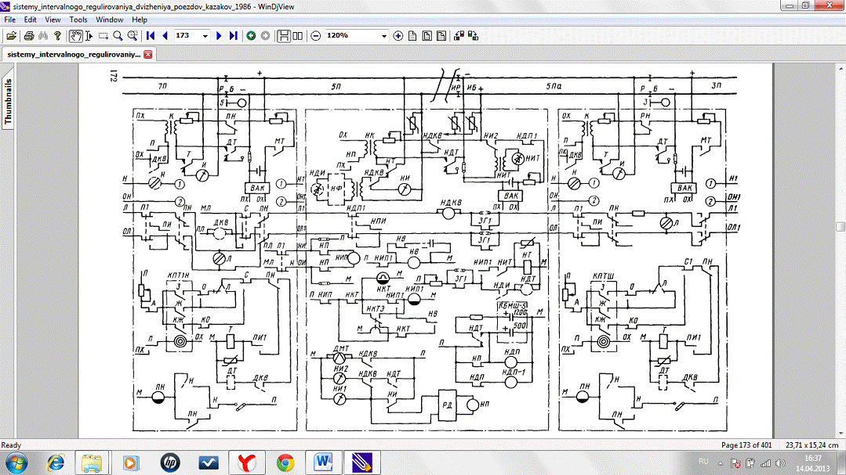Viewport: 846px width, 475px height.
Task: Click the Open file icon
Action: click(x=11, y=36)
